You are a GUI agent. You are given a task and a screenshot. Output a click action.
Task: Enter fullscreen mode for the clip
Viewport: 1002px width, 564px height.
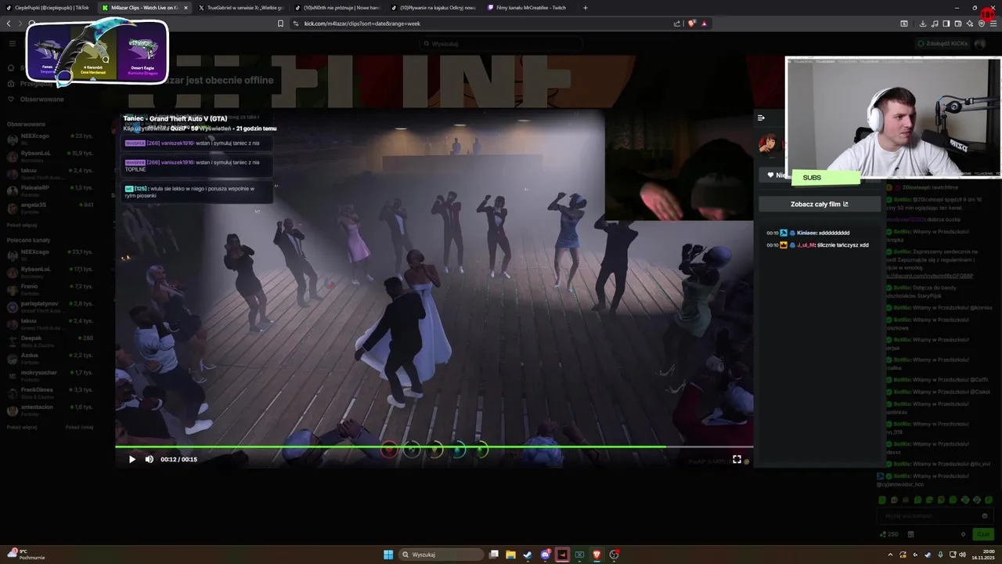(x=737, y=459)
